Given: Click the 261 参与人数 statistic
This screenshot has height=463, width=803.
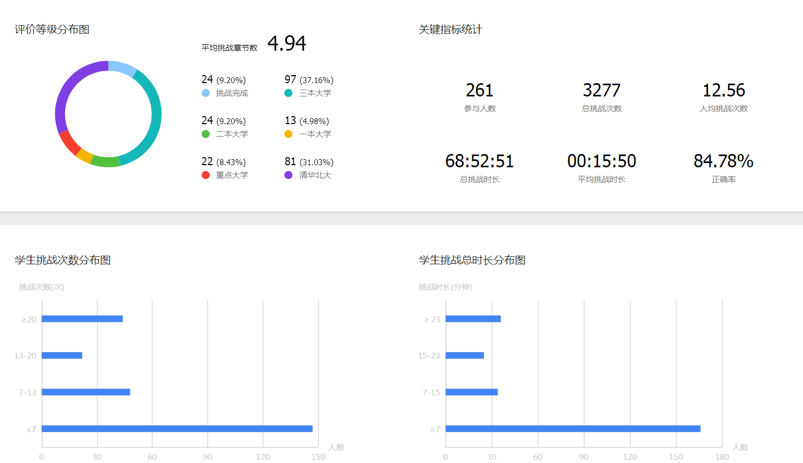Looking at the screenshot, I should click(x=479, y=91).
